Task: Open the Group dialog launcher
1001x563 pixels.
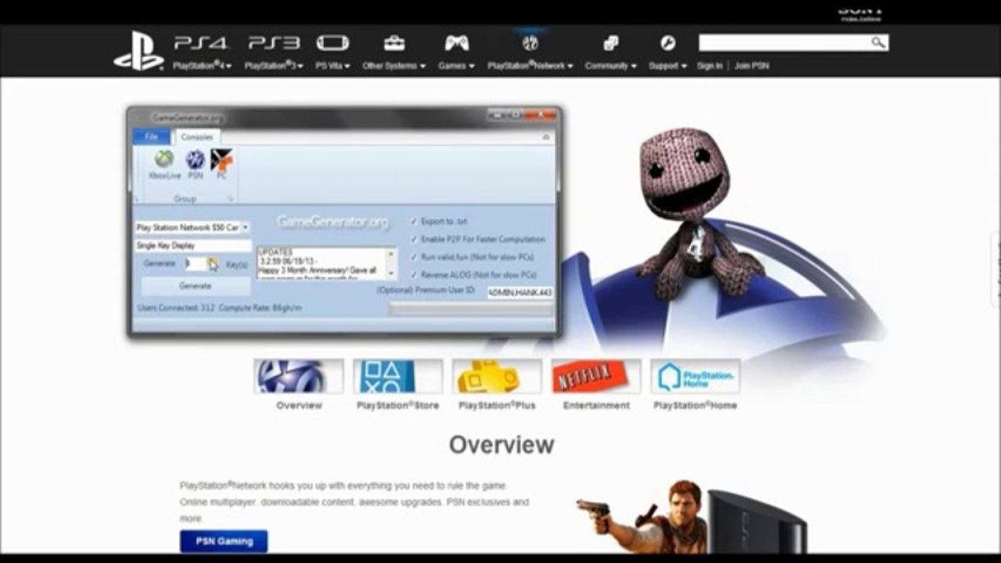Action: coord(230,199)
